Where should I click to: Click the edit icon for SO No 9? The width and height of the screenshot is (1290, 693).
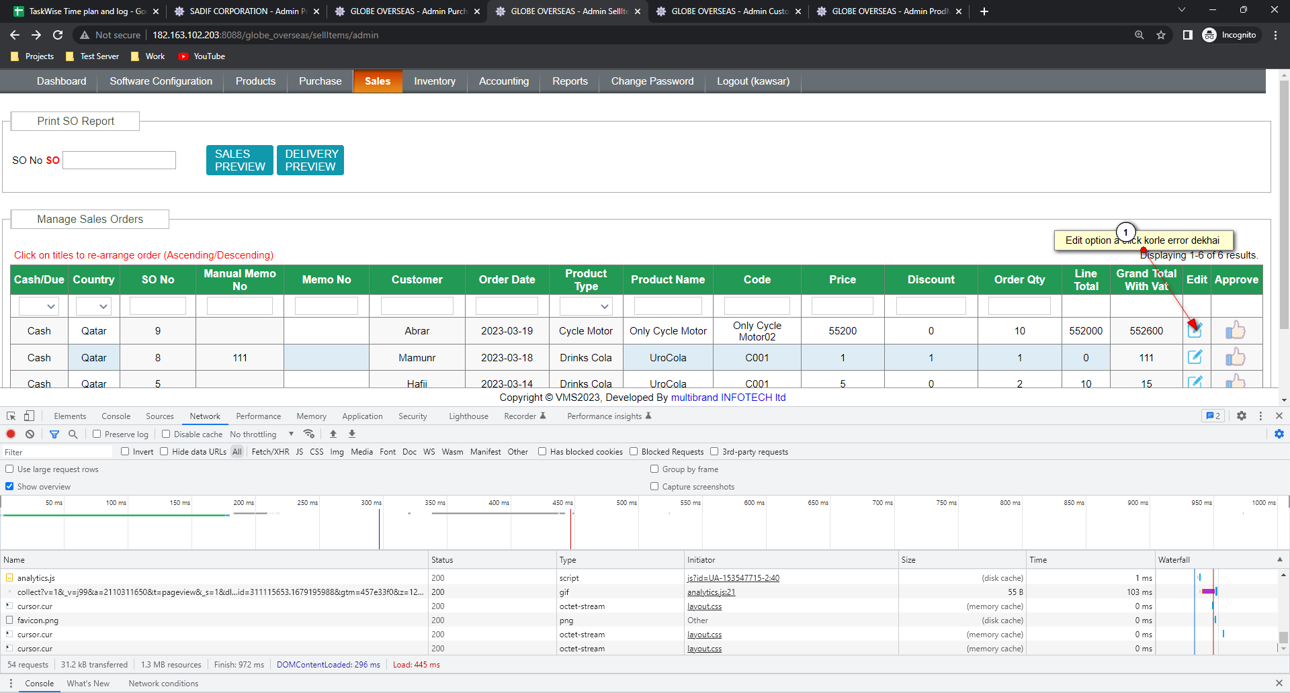(1195, 330)
